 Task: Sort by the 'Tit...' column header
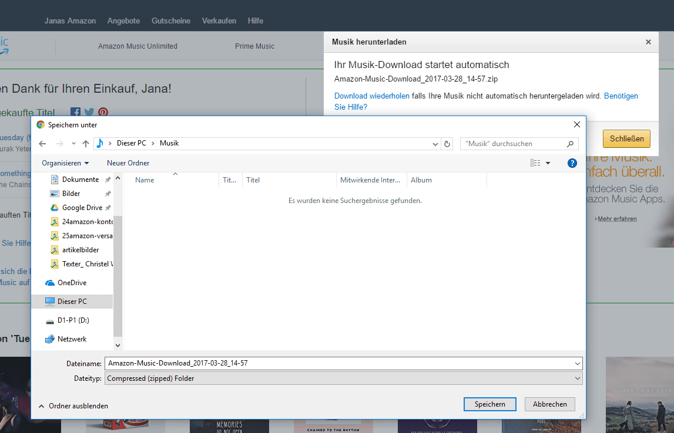pyautogui.click(x=231, y=180)
